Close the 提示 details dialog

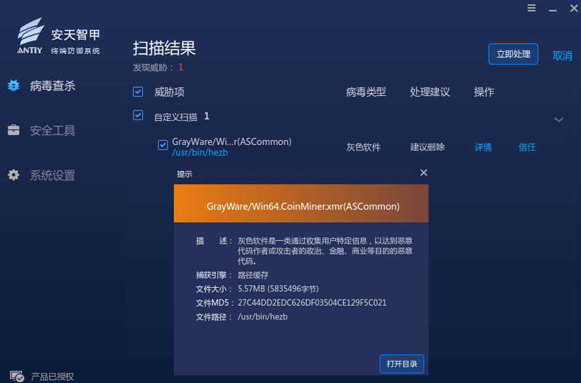(x=424, y=173)
